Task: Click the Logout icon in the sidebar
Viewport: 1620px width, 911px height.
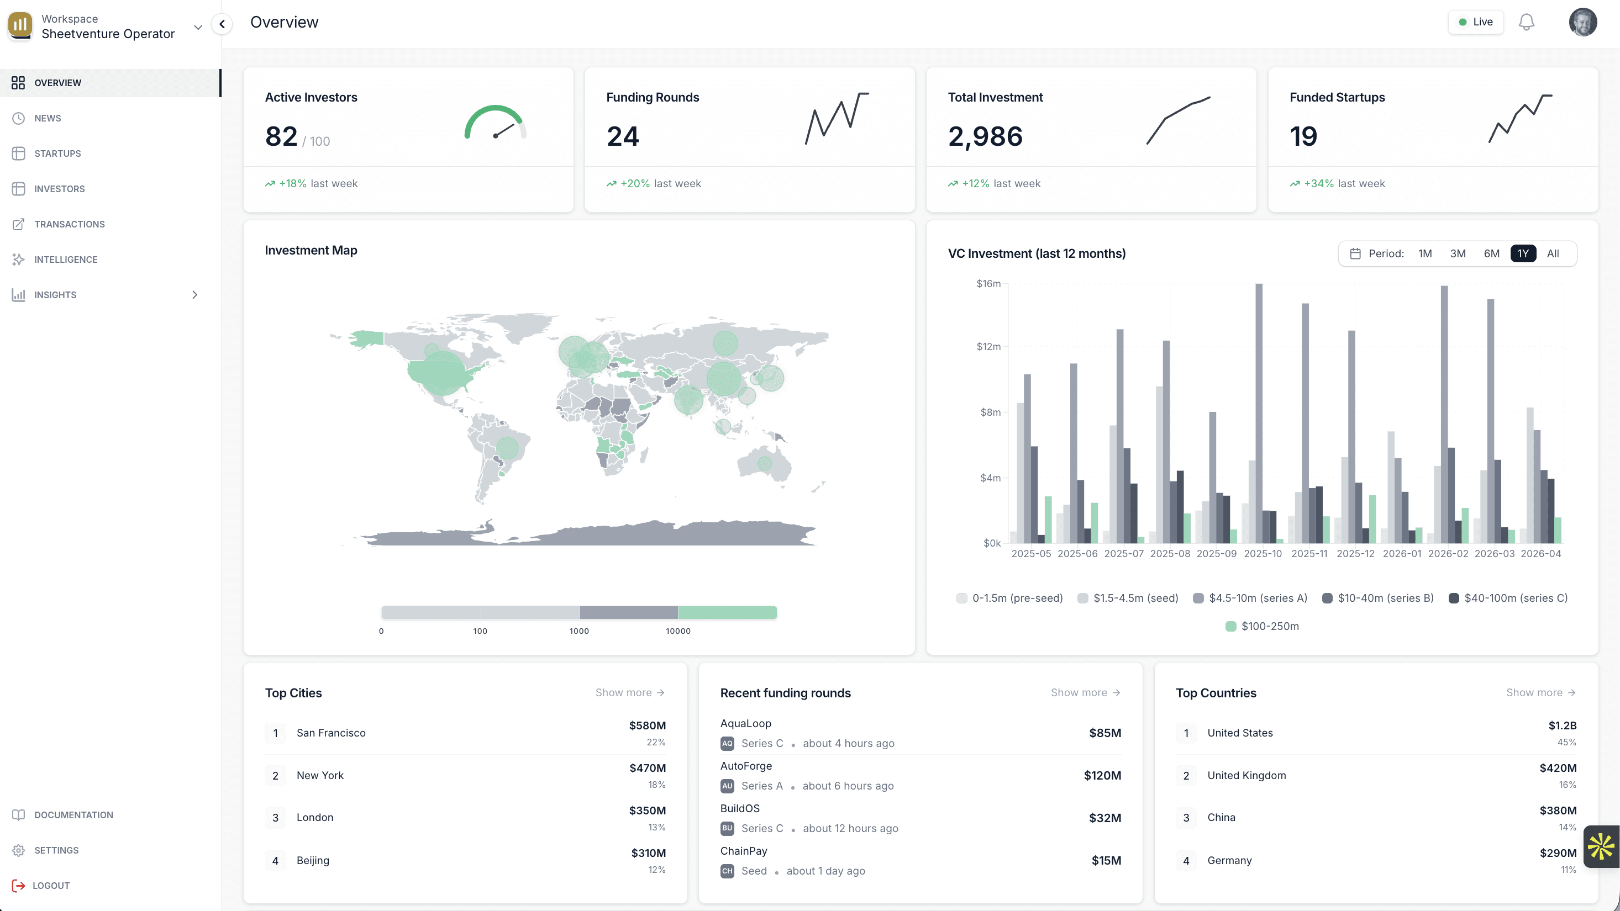Action: pyautogui.click(x=18, y=885)
